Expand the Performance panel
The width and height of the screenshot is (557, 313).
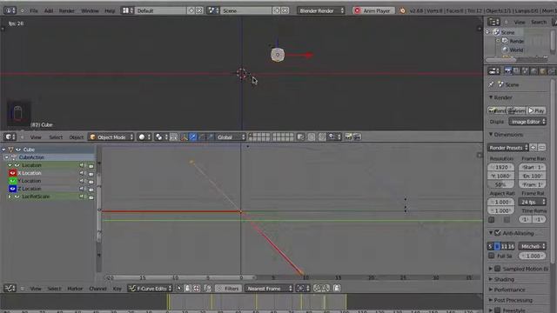(491, 290)
